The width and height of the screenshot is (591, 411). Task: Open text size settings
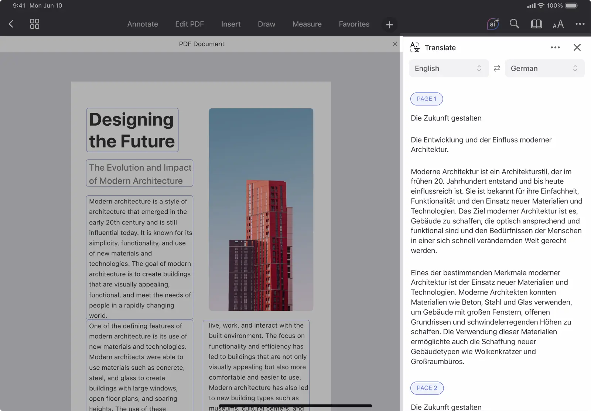coord(558,24)
